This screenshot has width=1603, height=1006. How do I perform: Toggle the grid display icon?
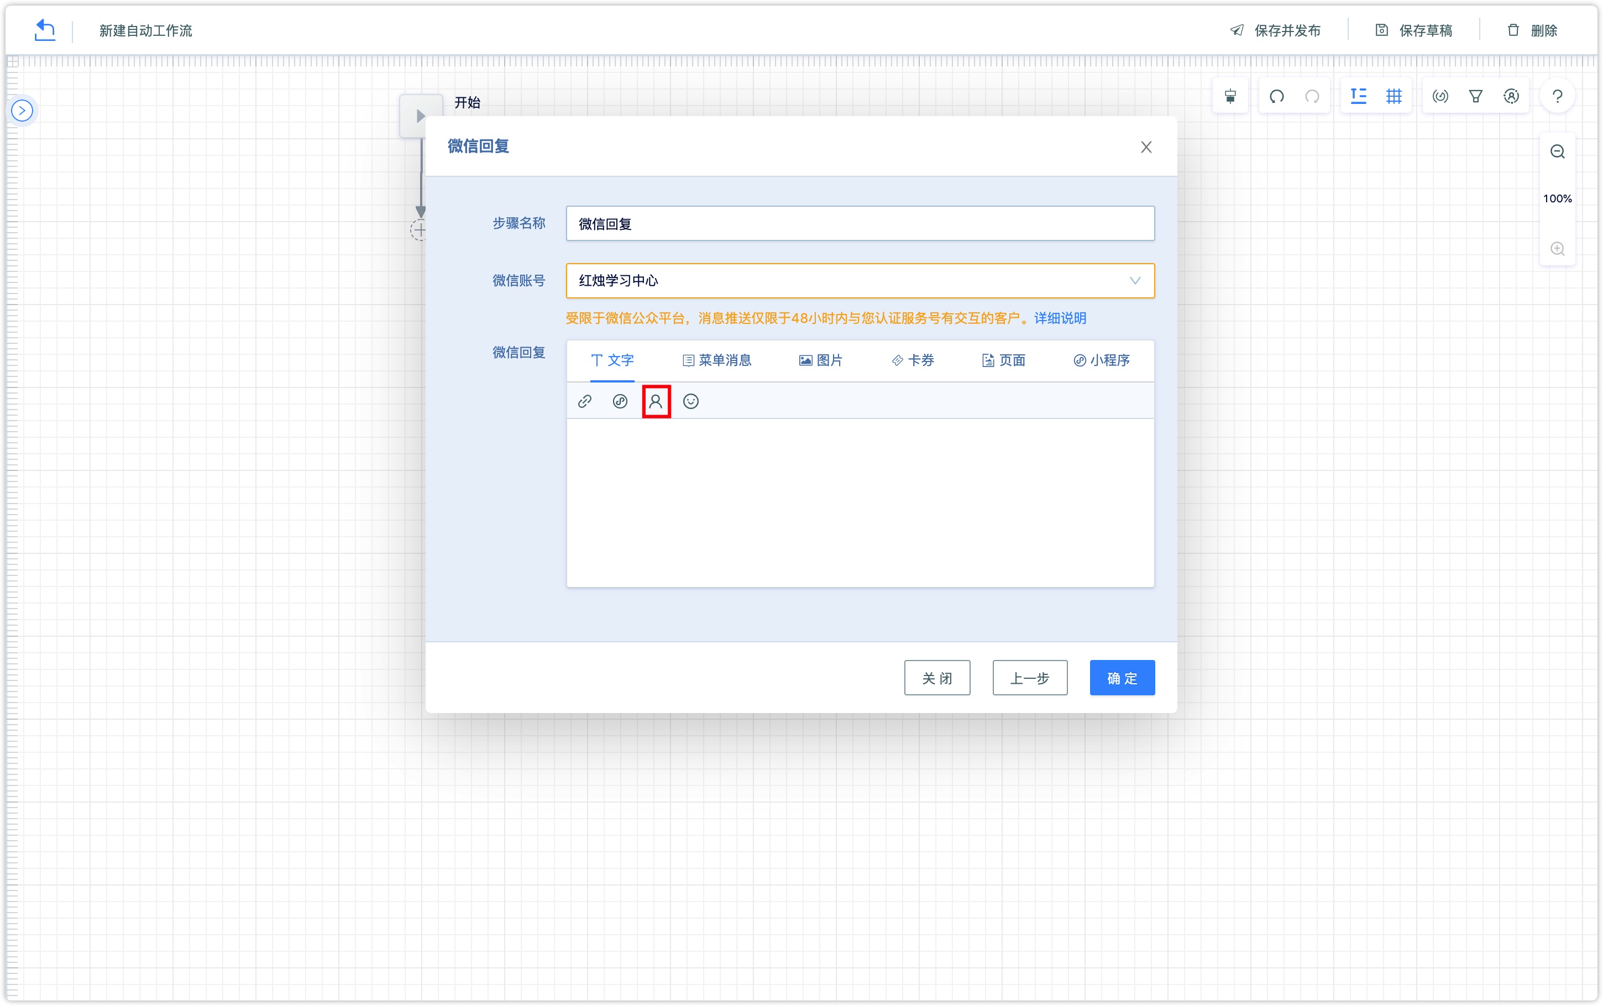(1394, 97)
